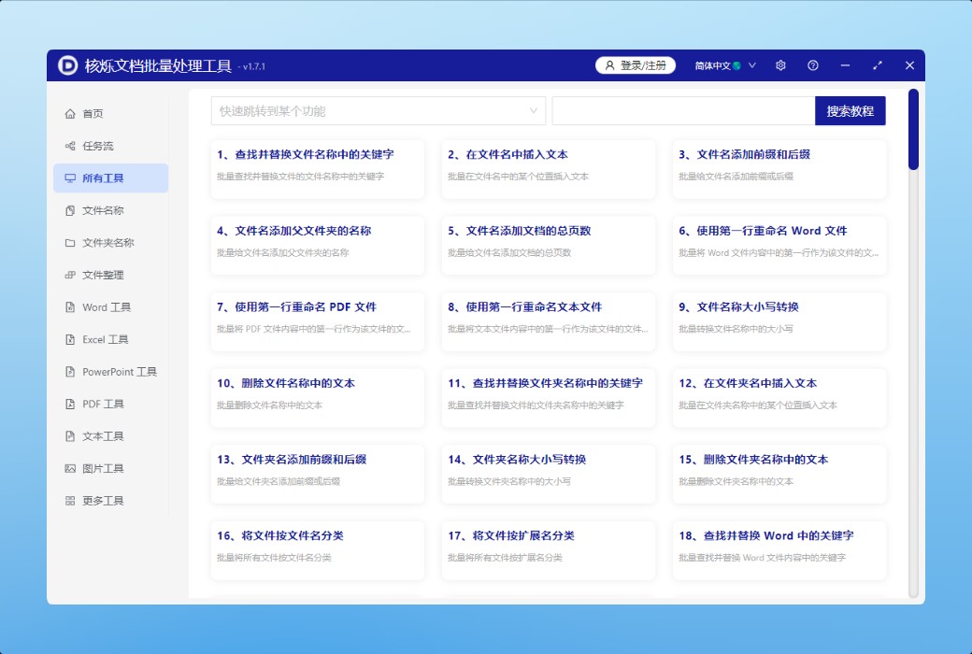Click the picture tools image icon
The width and height of the screenshot is (972, 654).
pos(70,469)
